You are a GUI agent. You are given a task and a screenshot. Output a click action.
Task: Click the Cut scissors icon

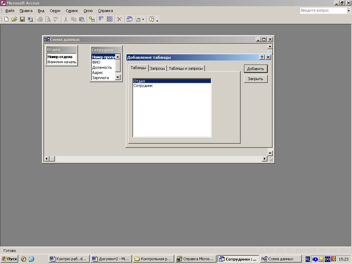point(66,19)
